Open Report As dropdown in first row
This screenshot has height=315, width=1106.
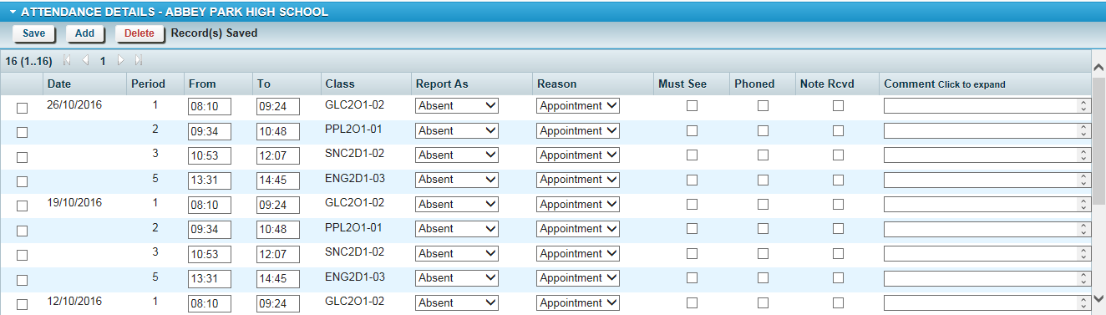(457, 106)
